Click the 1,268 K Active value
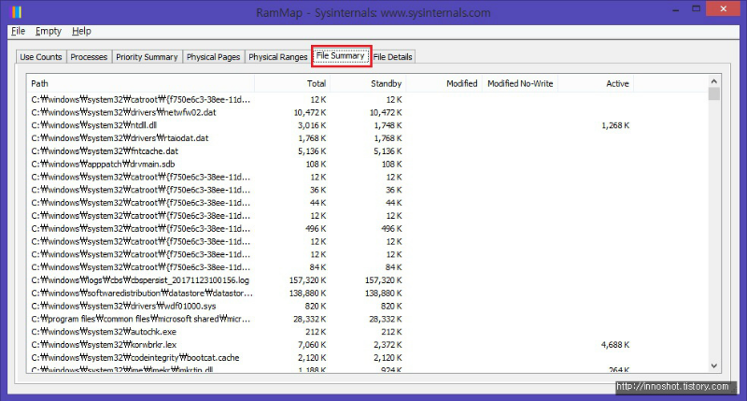 tap(615, 125)
